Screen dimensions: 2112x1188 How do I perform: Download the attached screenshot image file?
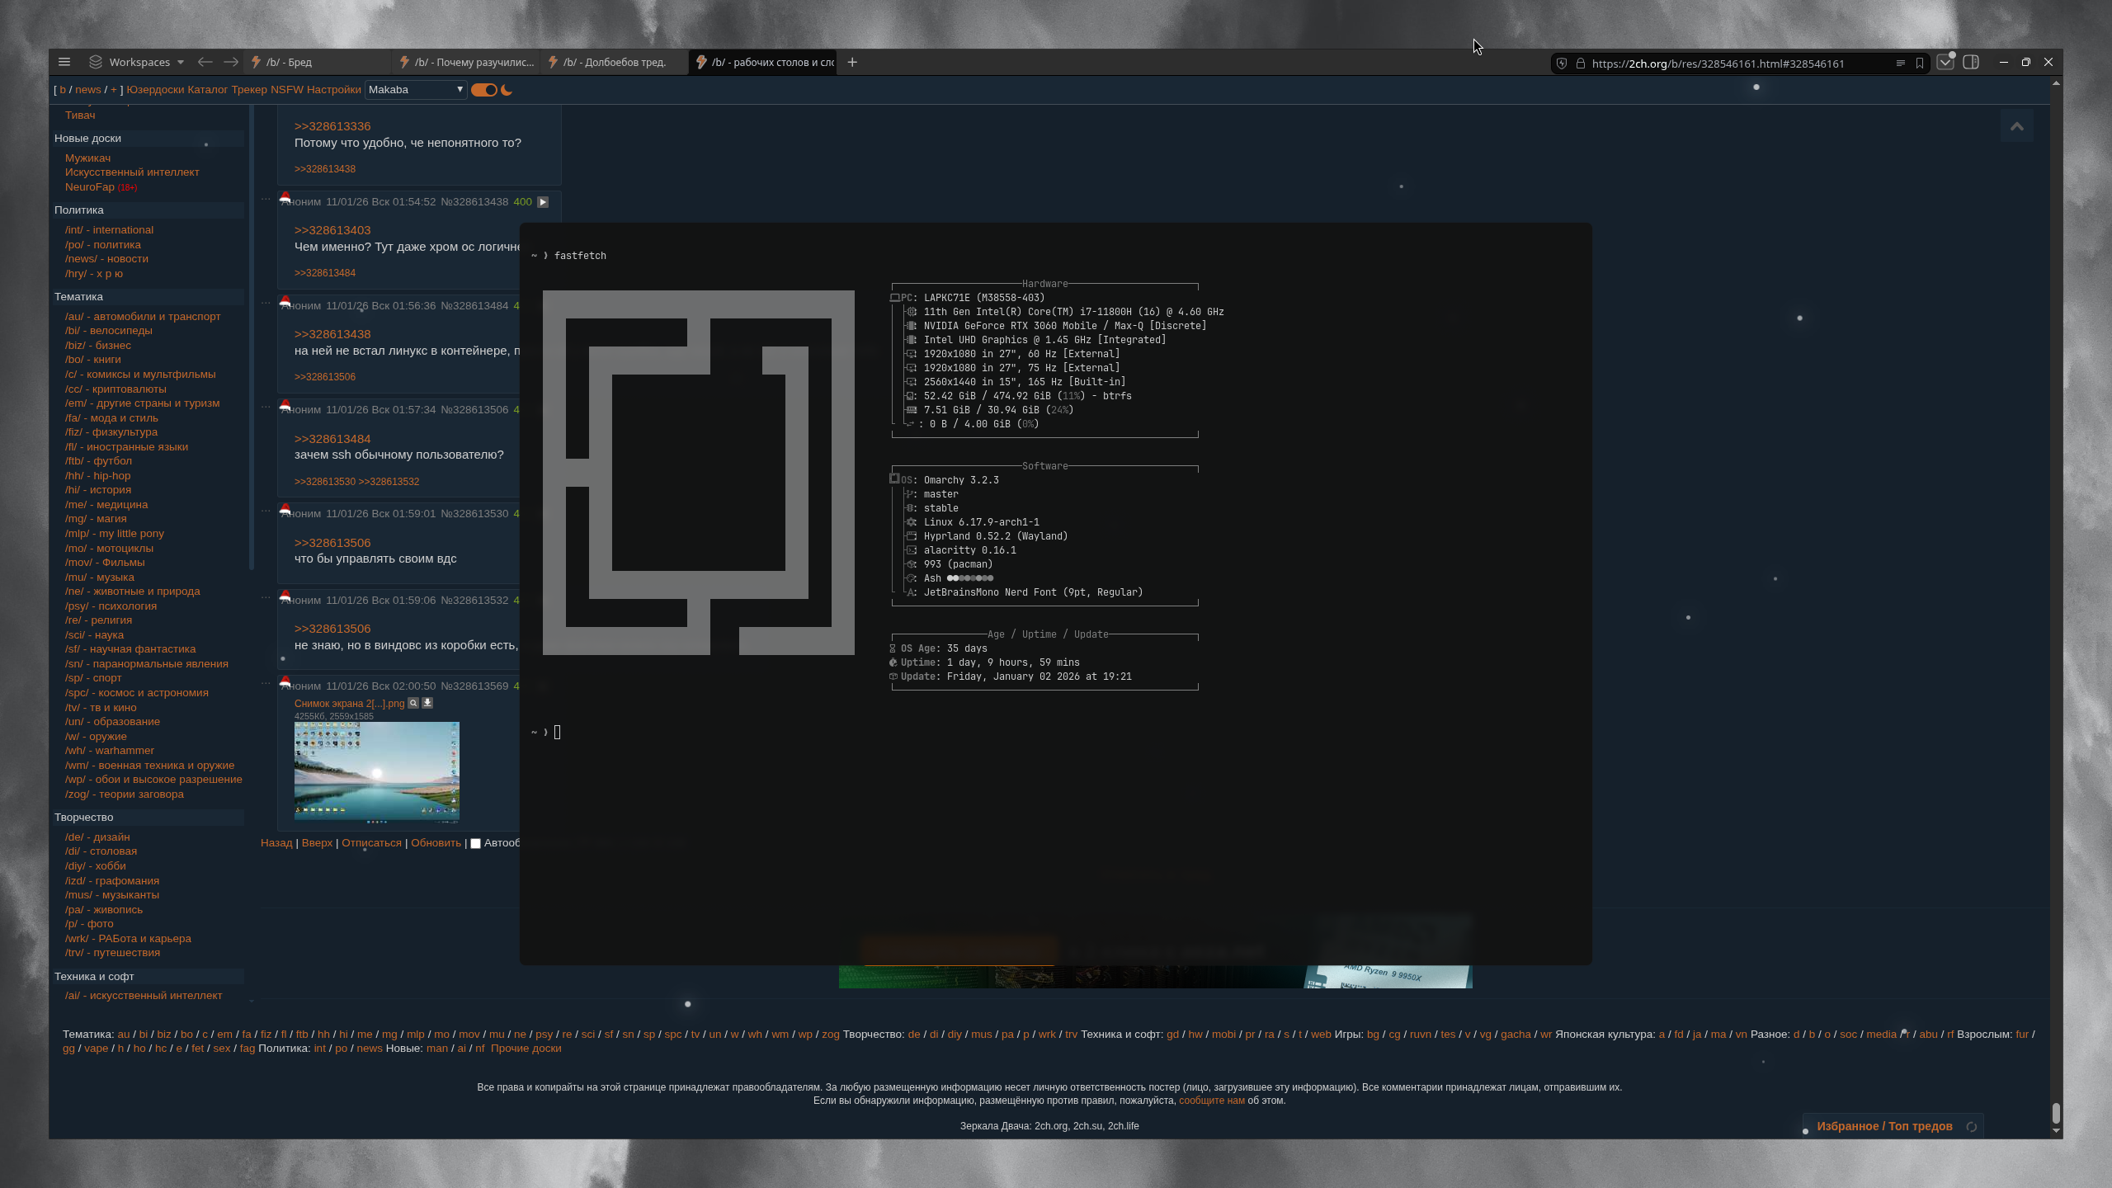coord(427,703)
